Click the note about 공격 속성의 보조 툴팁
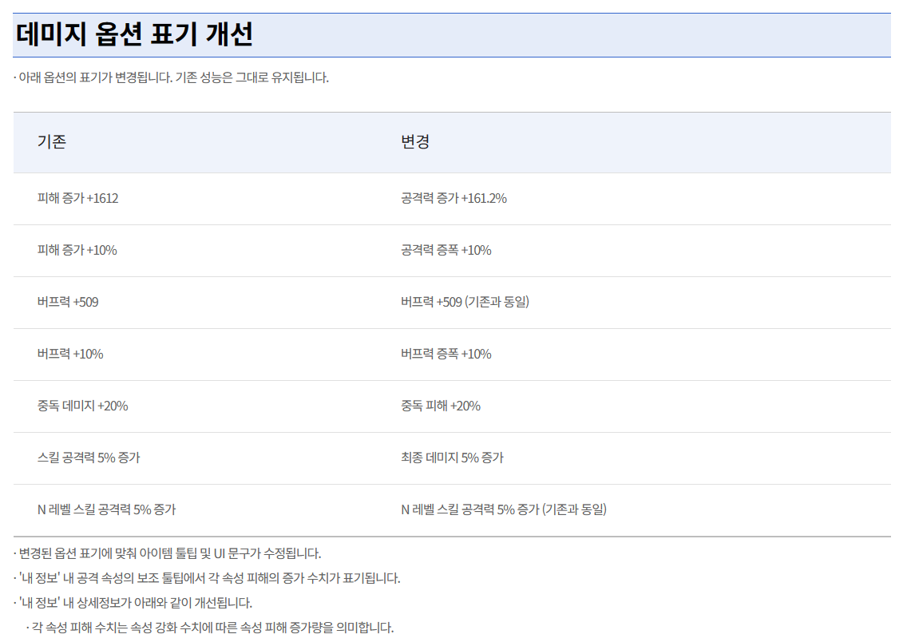The width and height of the screenshot is (903, 642). 209,578
